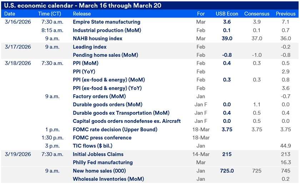300x184 pixels.
Task: Click 'Empire State manufacturing' release name
Action: (106, 22)
